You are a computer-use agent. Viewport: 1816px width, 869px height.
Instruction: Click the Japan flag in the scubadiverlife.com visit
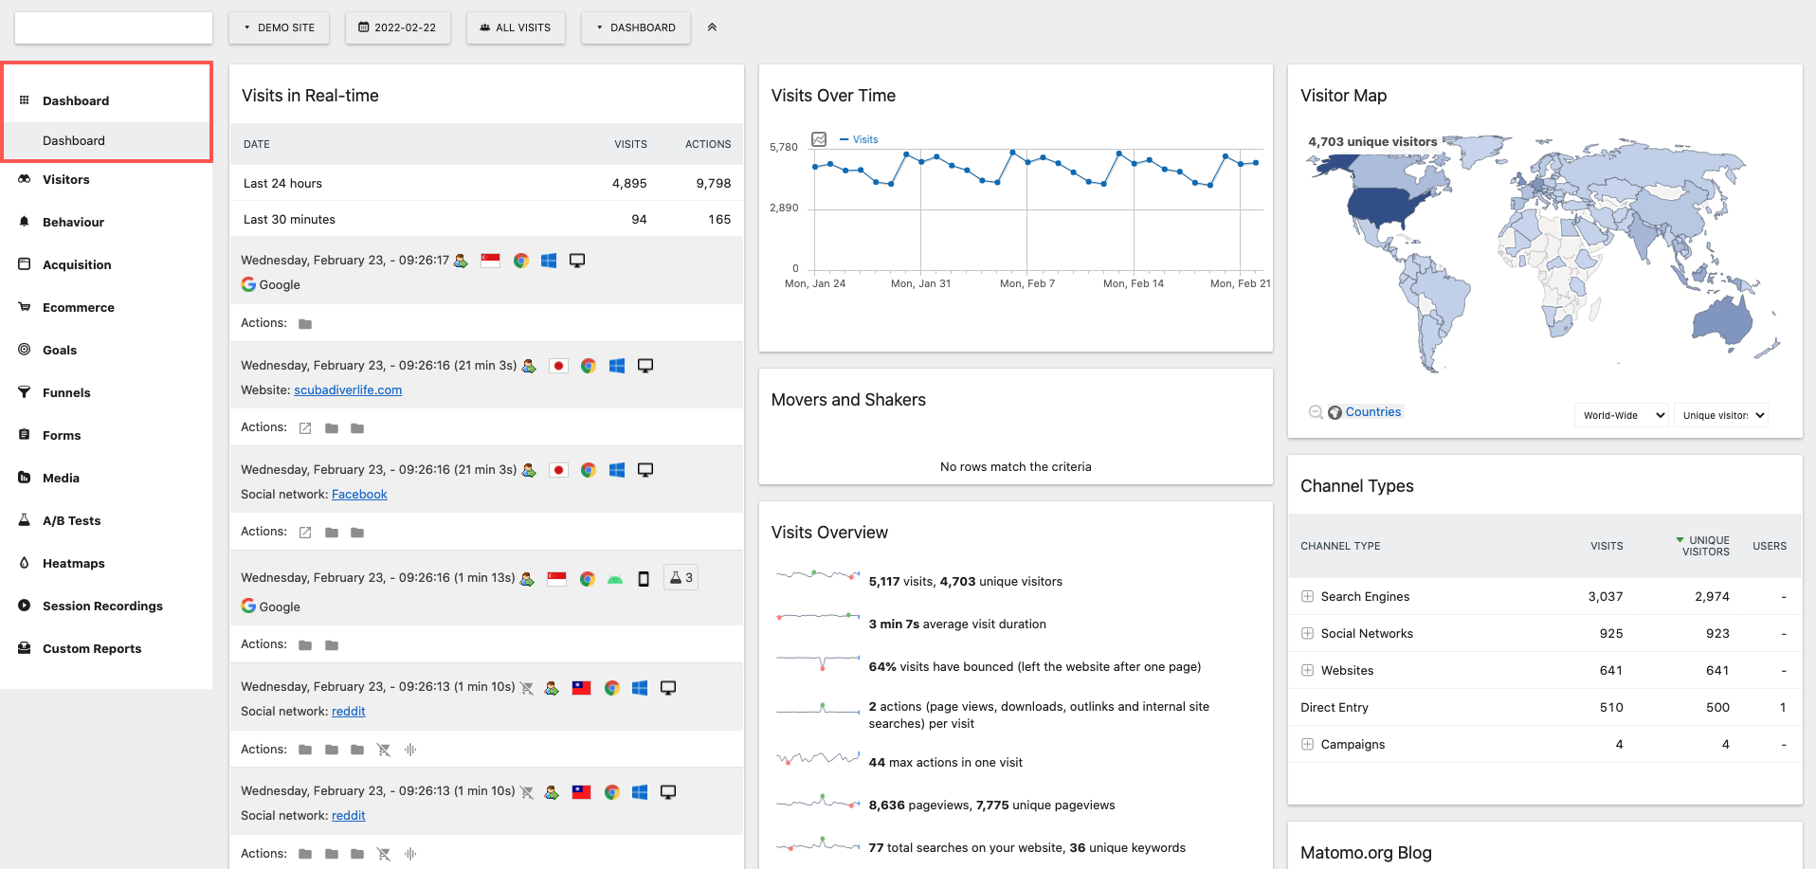tap(558, 366)
